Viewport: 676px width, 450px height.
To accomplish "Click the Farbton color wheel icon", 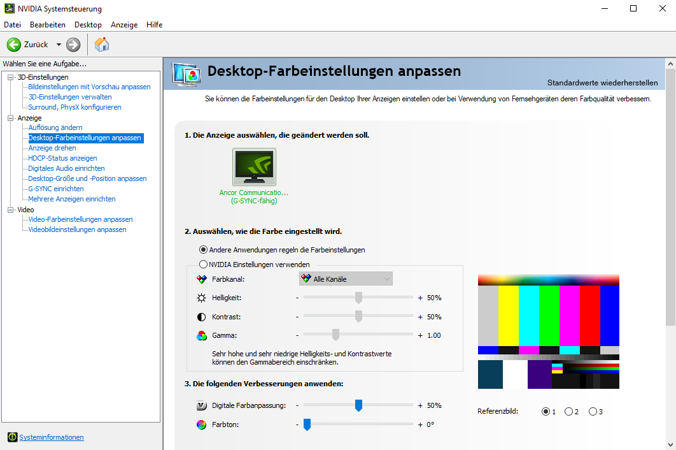I will point(201,425).
